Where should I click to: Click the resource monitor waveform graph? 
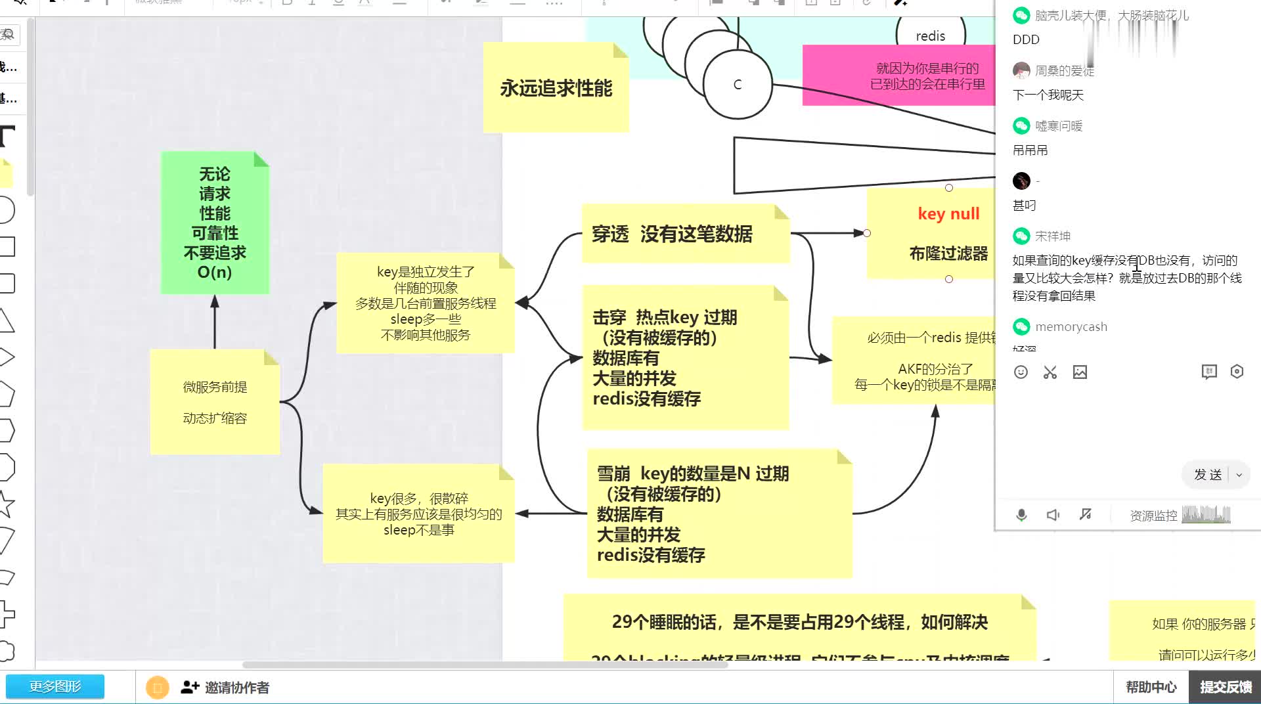coord(1206,514)
